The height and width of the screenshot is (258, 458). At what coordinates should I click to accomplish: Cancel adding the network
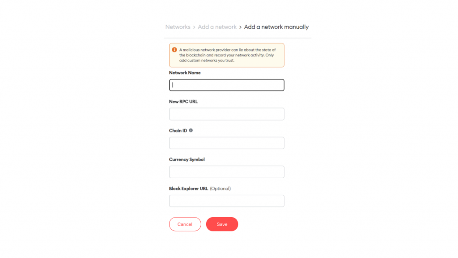pyautogui.click(x=185, y=224)
